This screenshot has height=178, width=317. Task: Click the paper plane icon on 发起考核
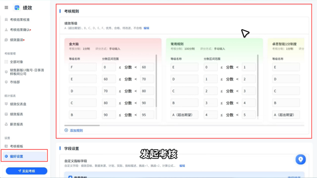click(x=19, y=171)
